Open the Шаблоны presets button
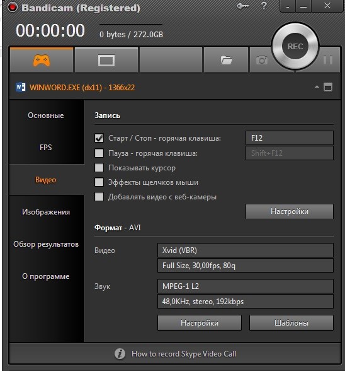The width and height of the screenshot is (345, 371). click(x=291, y=323)
